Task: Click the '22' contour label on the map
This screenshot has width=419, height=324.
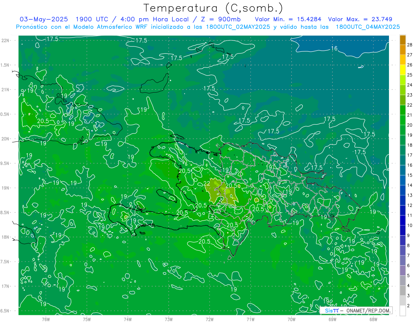Action: tap(206, 183)
